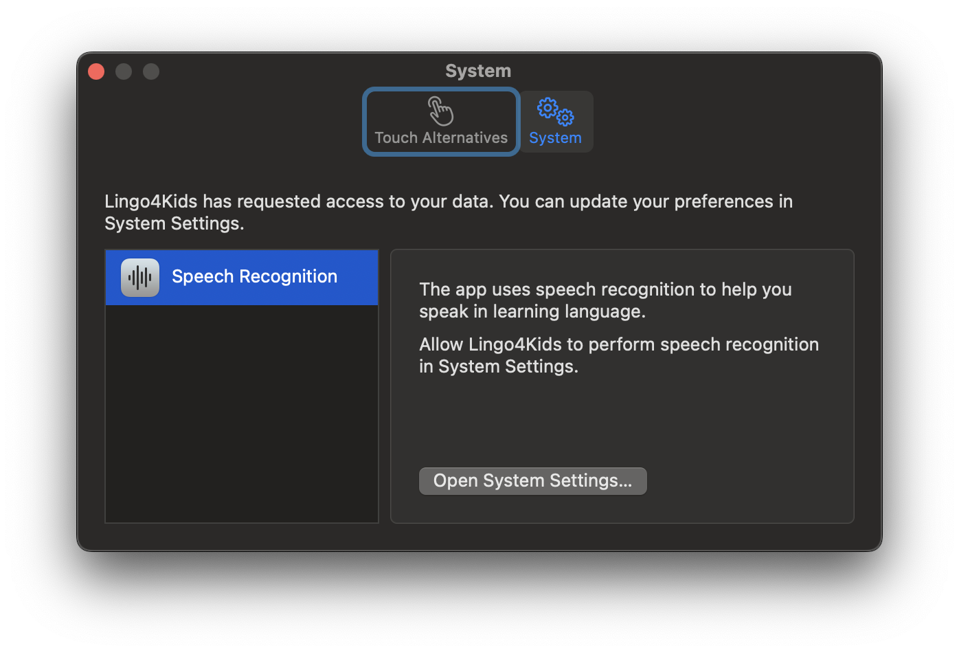
Task: Click the dimmed zoom window button
Action: tap(151, 71)
